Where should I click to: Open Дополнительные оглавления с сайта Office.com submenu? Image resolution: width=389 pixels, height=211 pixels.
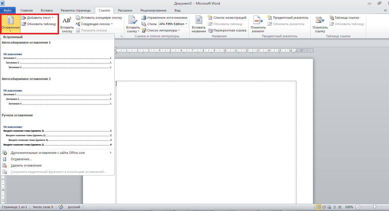click(x=57, y=153)
